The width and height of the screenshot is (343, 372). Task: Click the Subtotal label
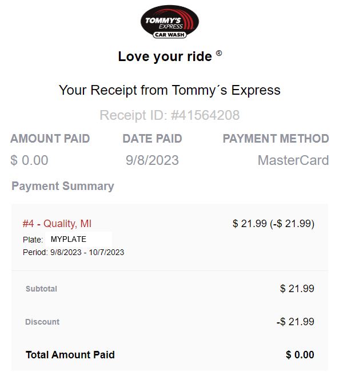coord(41,289)
